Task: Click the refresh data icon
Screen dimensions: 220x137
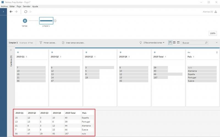Action: coord(26,12)
